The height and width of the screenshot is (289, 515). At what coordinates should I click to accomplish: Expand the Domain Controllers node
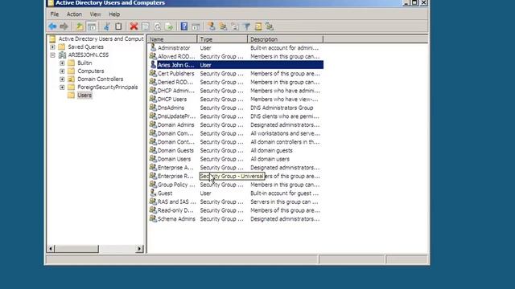click(x=62, y=79)
